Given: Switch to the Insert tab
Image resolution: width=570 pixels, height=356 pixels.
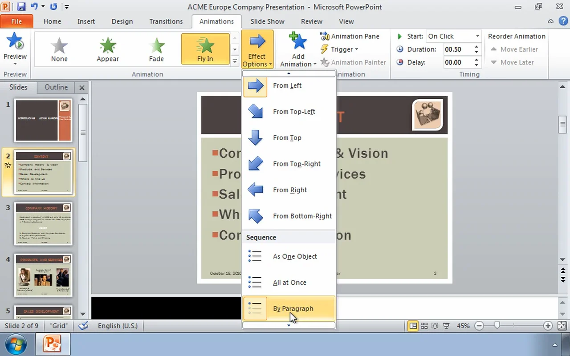Looking at the screenshot, I should click(86, 21).
